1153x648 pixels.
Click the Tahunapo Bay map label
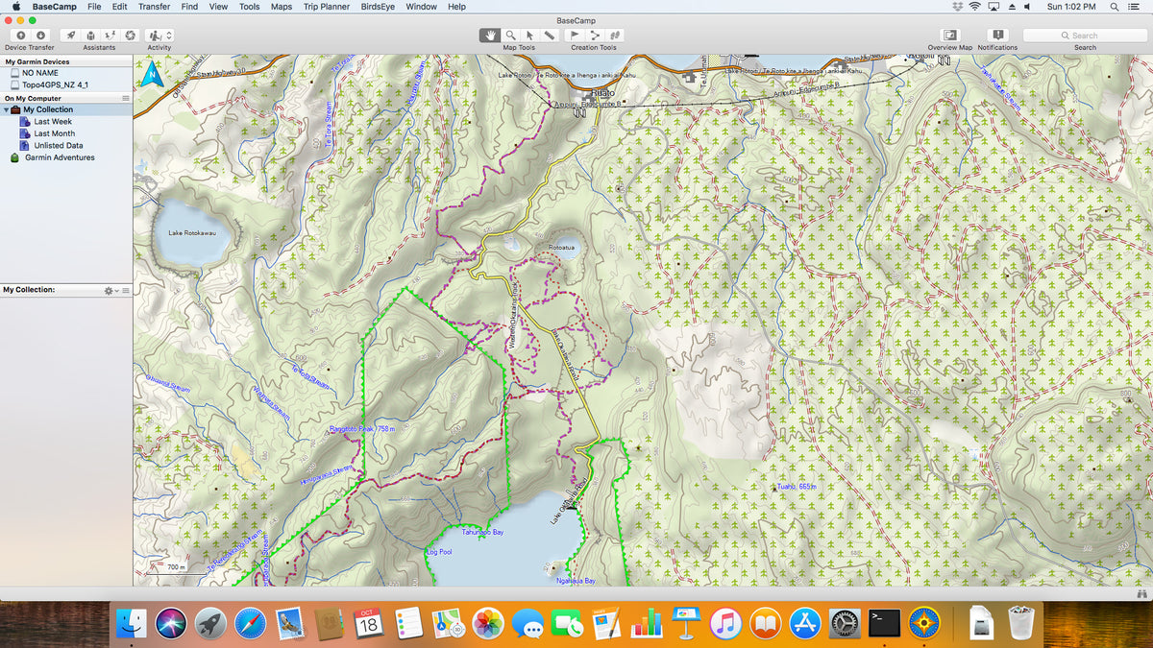click(x=483, y=532)
